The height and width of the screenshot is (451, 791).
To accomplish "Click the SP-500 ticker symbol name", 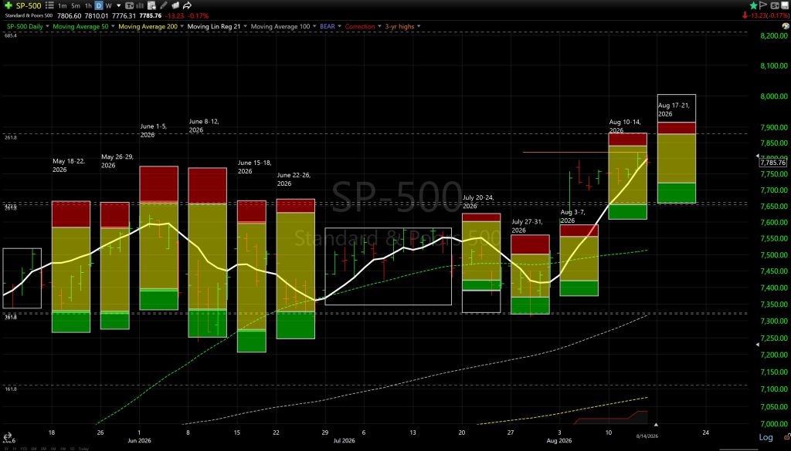I will (x=29, y=5).
